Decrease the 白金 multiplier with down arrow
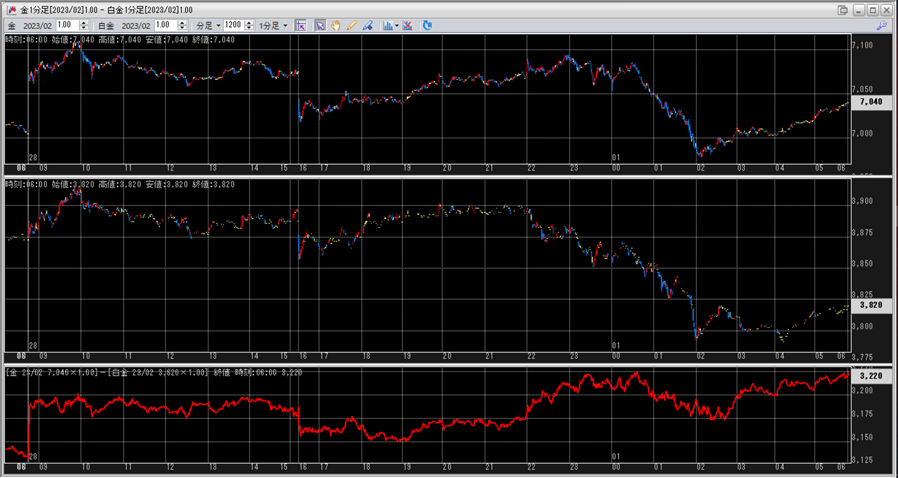Screen dimensions: 898x478 tap(182, 28)
